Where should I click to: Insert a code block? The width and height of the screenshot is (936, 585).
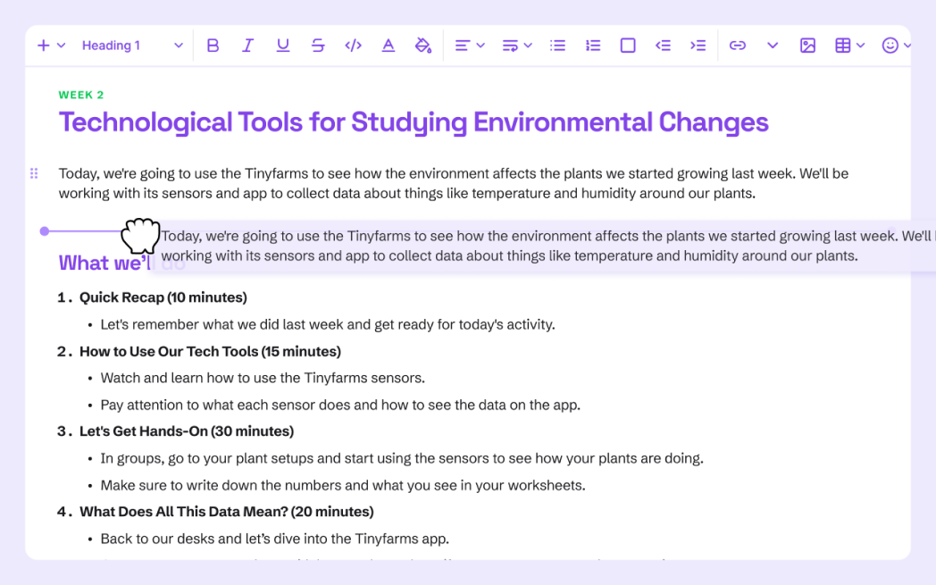pos(353,45)
